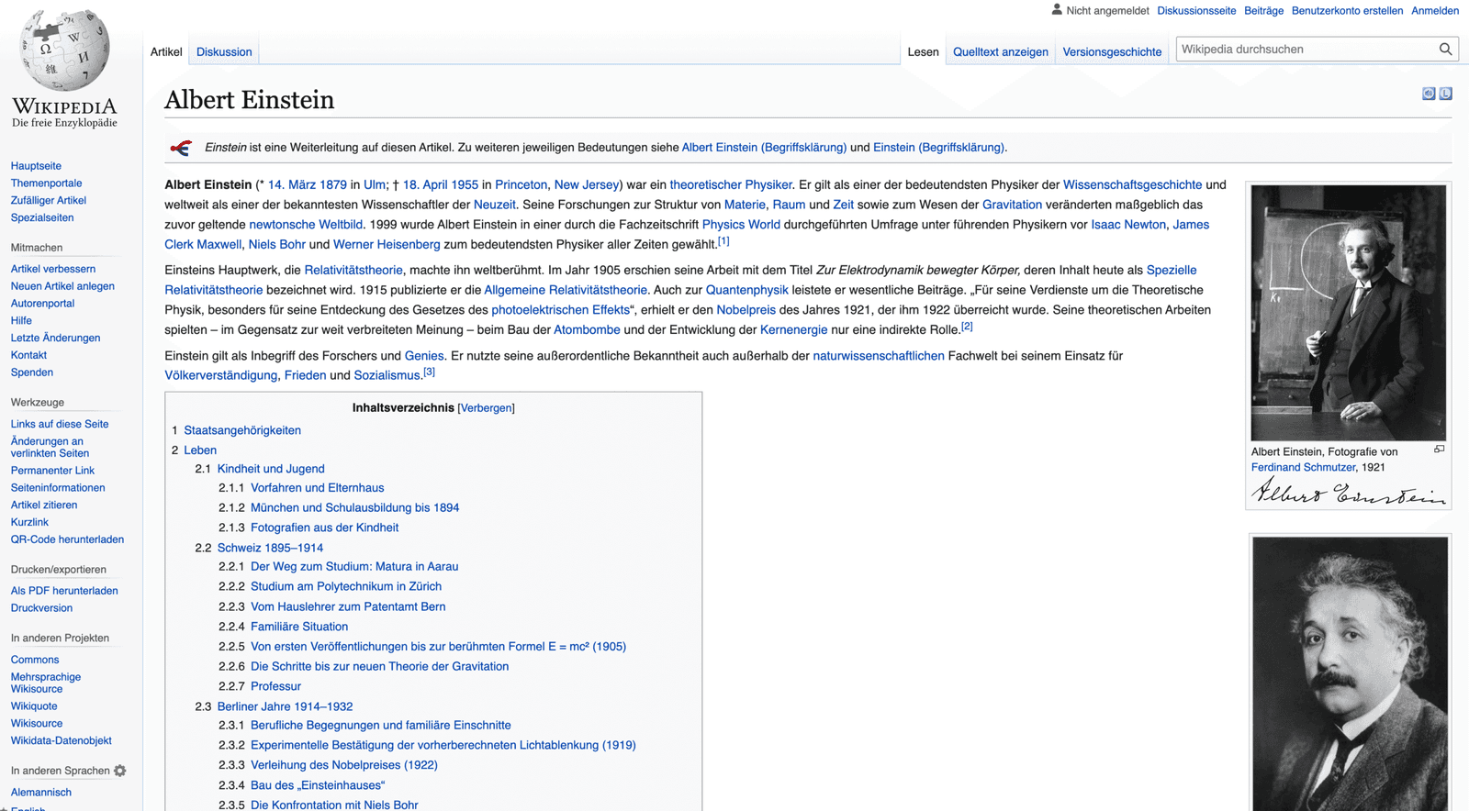Image resolution: width=1469 pixels, height=811 pixels.
Task: Click the footnote reference [1]
Action: pos(723,241)
